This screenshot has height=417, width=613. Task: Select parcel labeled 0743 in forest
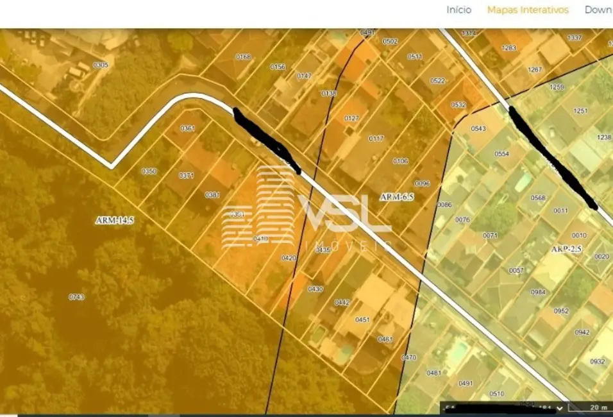[76, 297]
